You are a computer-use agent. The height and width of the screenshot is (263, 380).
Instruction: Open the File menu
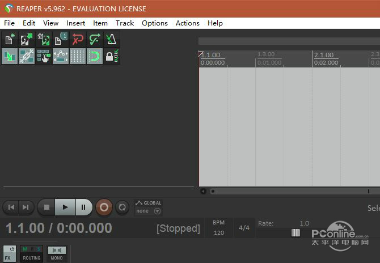pos(10,23)
